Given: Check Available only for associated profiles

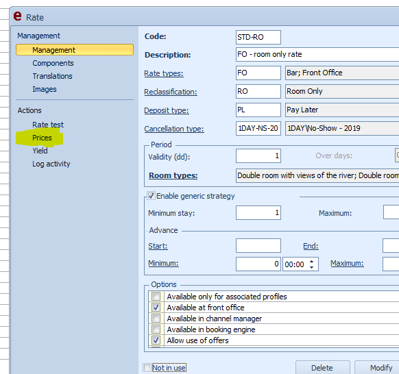Looking at the screenshot, I should (156, 296).
